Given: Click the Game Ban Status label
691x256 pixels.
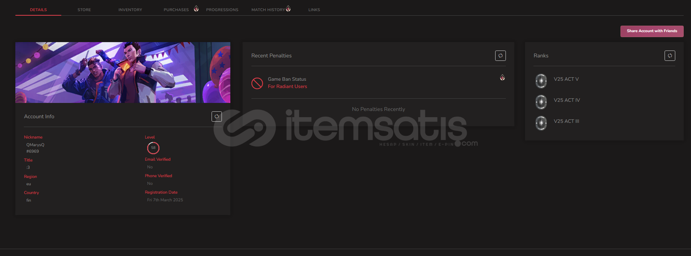Looking at the screenshot, I should point(287,79).
